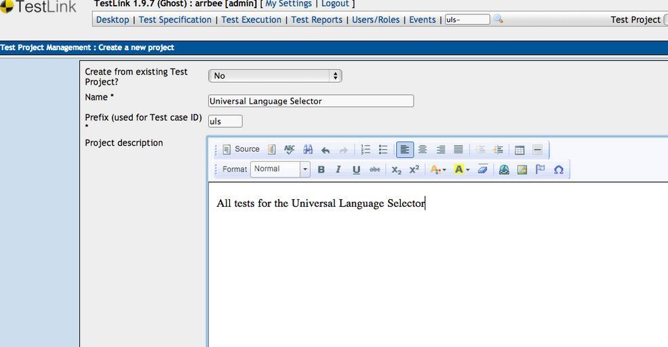Apply superscript formatting

(x=414, y=169)
